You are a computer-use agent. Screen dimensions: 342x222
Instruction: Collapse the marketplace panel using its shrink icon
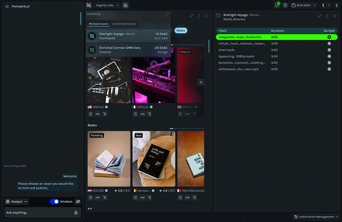click(191, 16)
